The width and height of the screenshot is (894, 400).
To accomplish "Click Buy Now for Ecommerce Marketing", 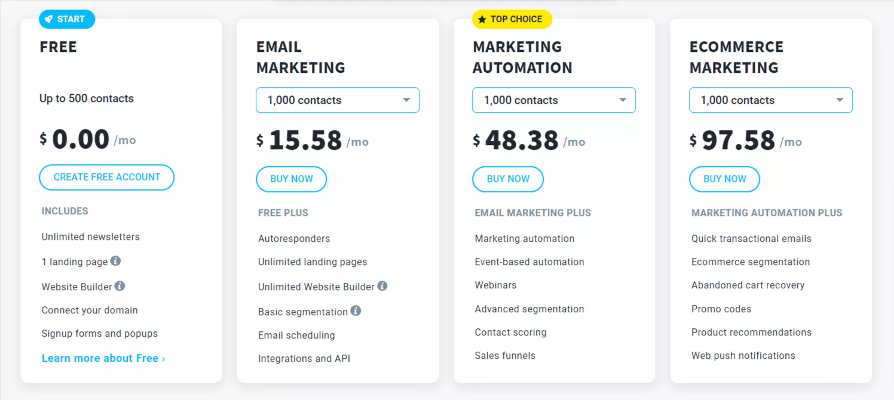I will click(x=725, y=179).
